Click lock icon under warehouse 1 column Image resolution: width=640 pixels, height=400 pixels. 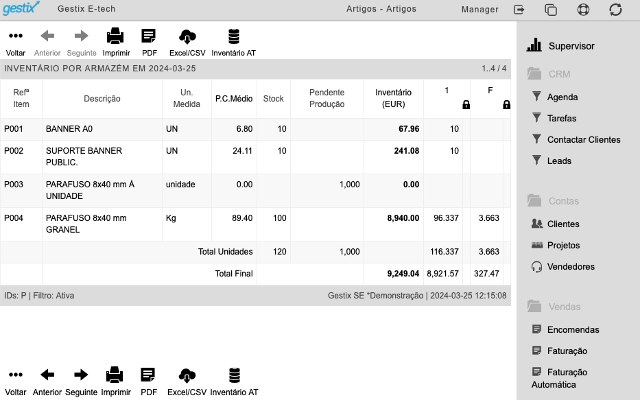click(x=466, y=105)
